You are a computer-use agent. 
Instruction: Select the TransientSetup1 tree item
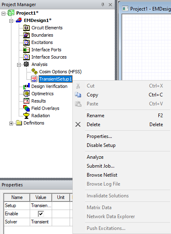click(55, 79)
